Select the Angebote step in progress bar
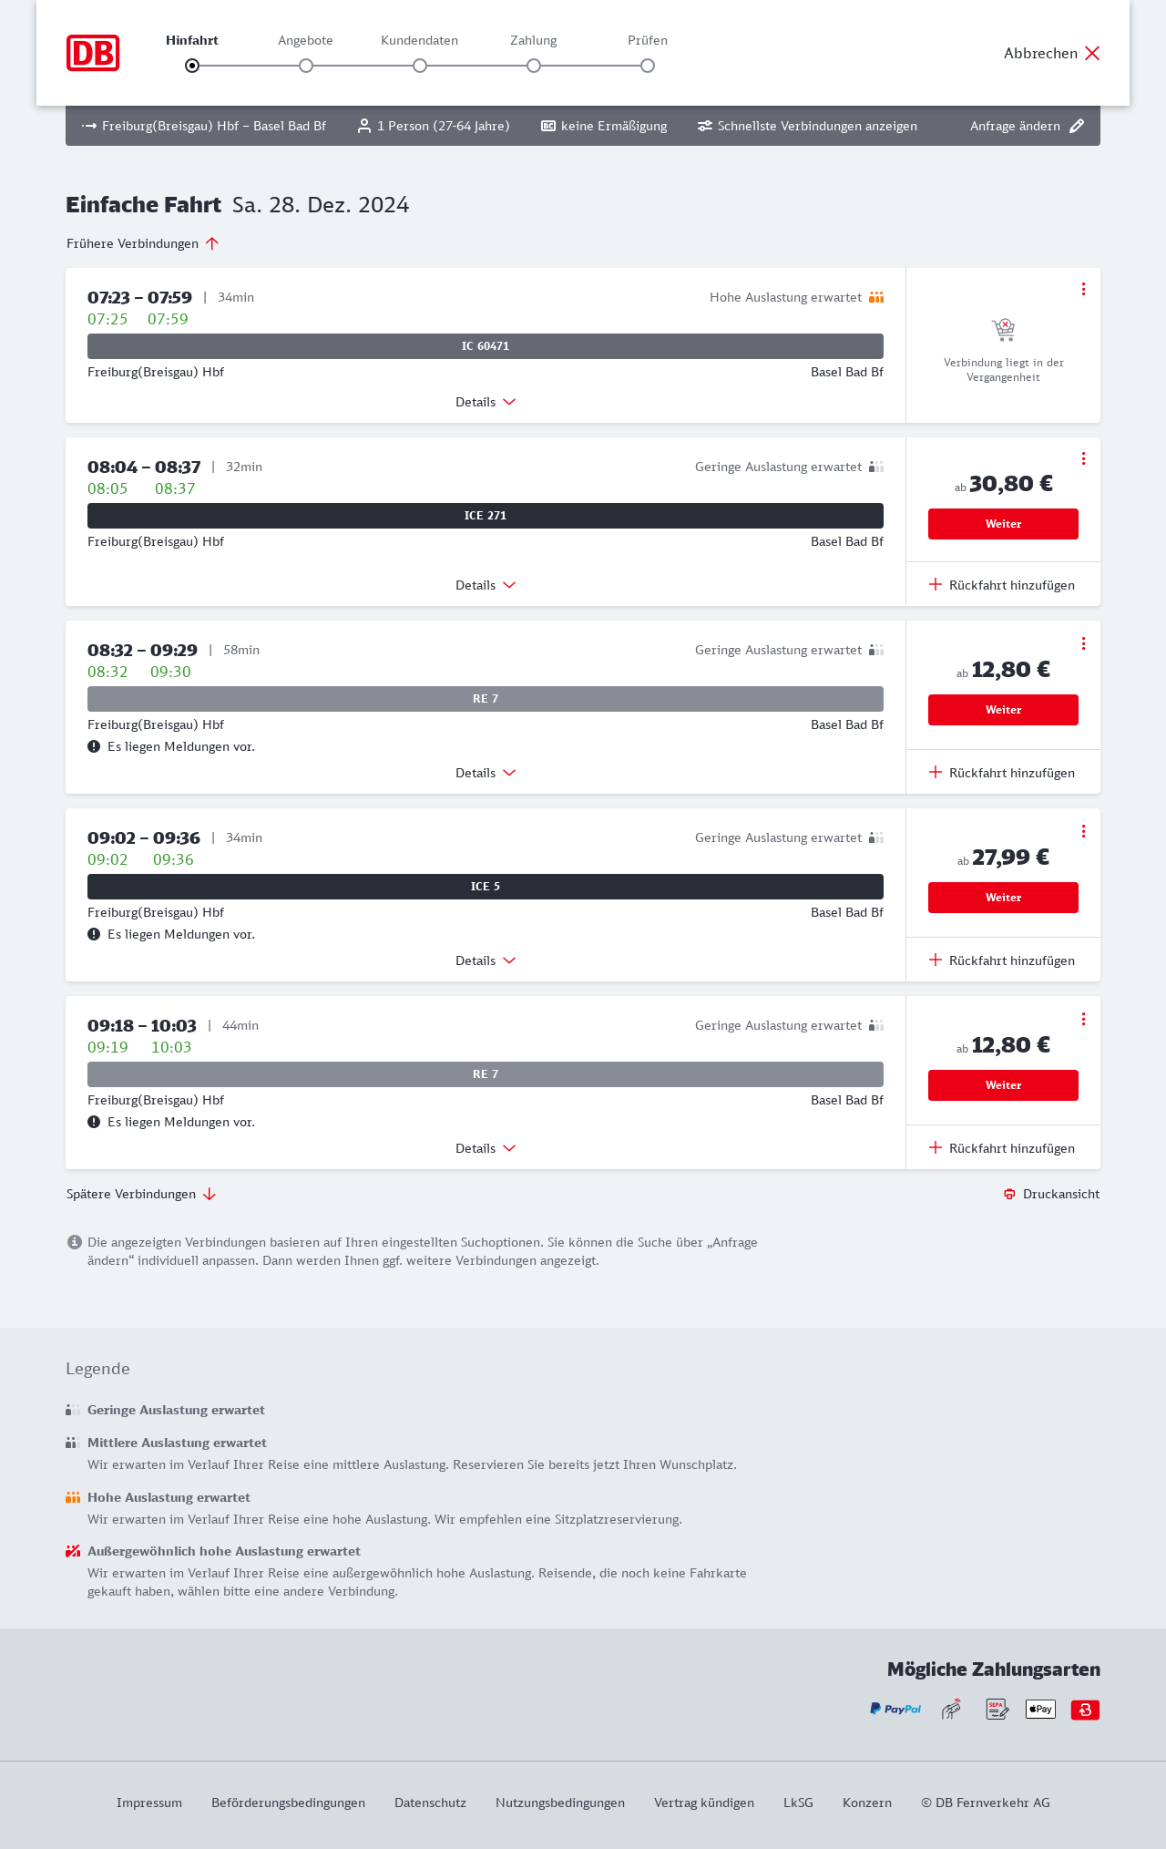The image size is (1166, 1849). 306,65
